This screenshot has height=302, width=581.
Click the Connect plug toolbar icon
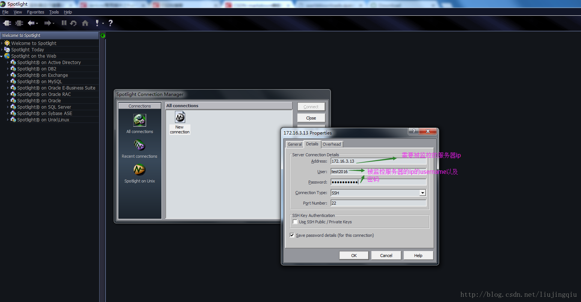7,23
